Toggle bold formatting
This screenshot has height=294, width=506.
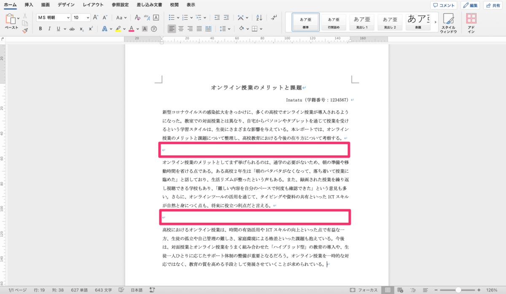click(x=40, y=29)
